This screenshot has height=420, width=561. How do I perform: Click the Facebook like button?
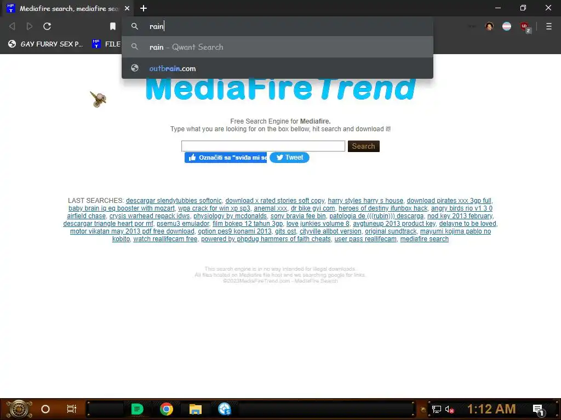tap(226, 157)
